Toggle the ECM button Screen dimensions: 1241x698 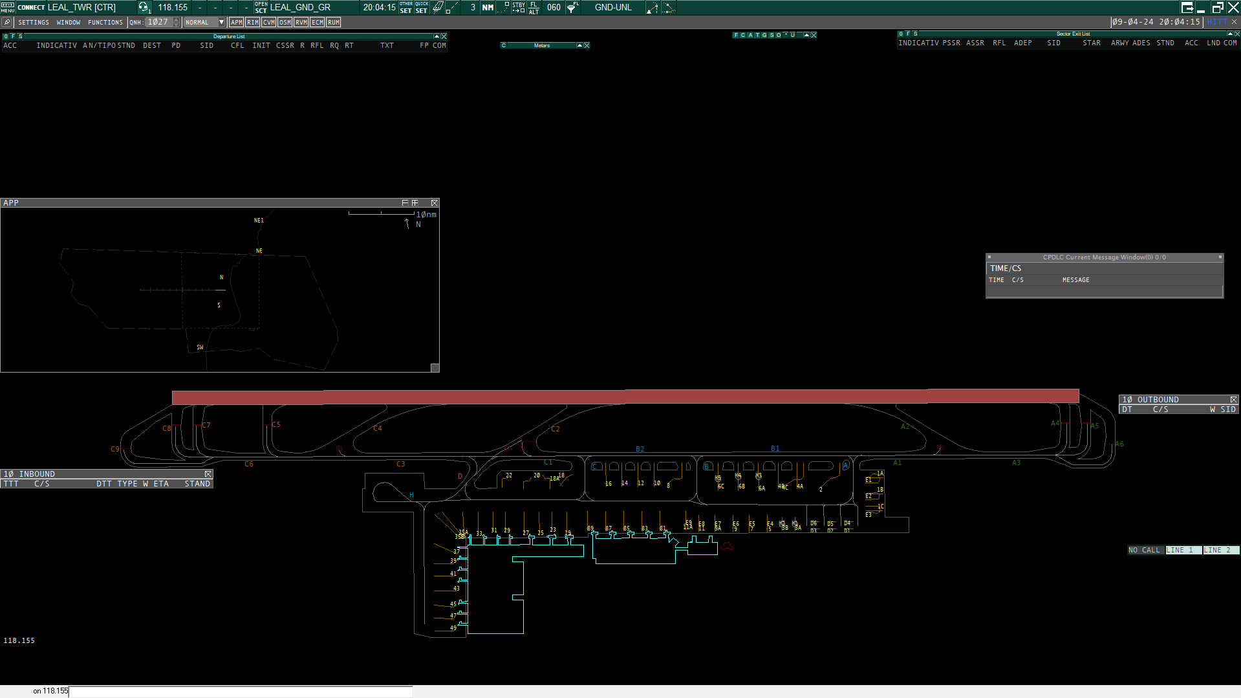point(318,22)
